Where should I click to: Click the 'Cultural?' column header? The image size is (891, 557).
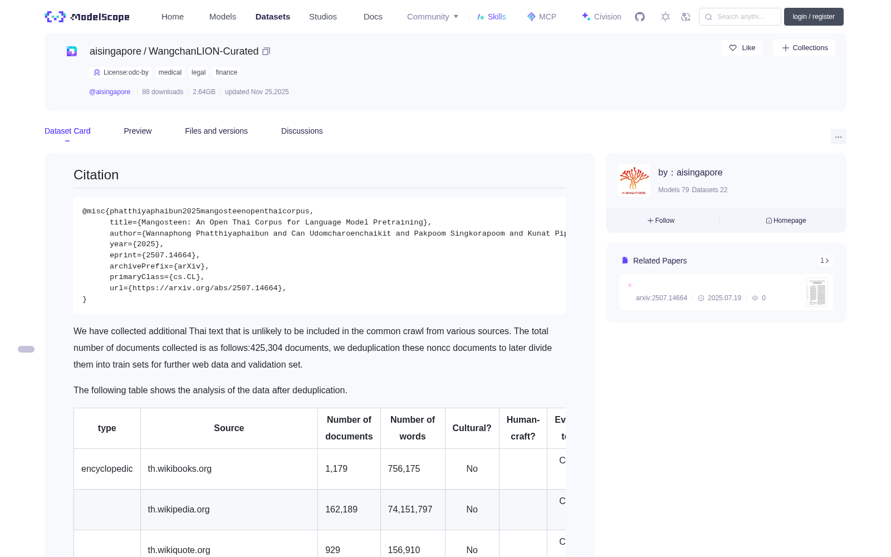pos(472,428)
